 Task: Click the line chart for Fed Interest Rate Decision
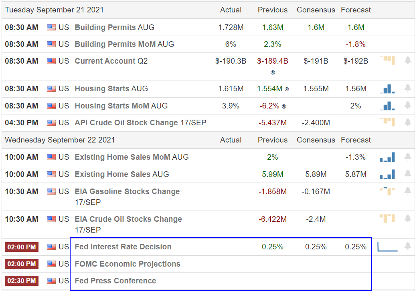[387, 247]
